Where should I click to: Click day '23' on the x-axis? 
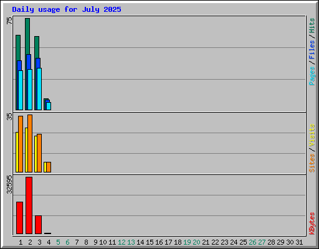[x=224, y=242]
